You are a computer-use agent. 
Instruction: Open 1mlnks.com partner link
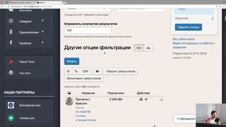coord(27,118)
